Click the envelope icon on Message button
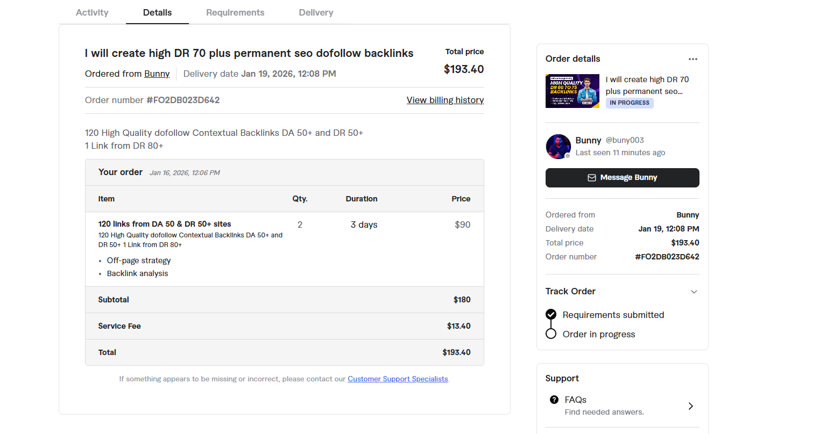This screenshot has height=434, width=834. pos(592,178)
